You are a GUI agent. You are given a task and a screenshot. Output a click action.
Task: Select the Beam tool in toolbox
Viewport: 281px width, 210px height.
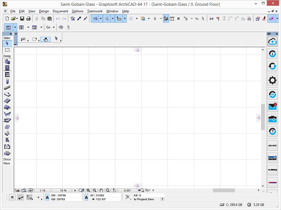7,88
